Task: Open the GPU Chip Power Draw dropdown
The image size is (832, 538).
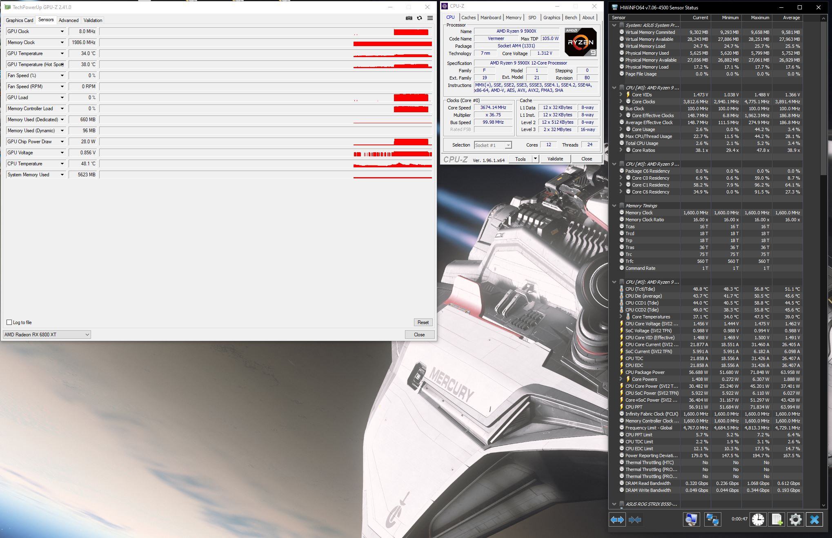Action: coord(62,142)
